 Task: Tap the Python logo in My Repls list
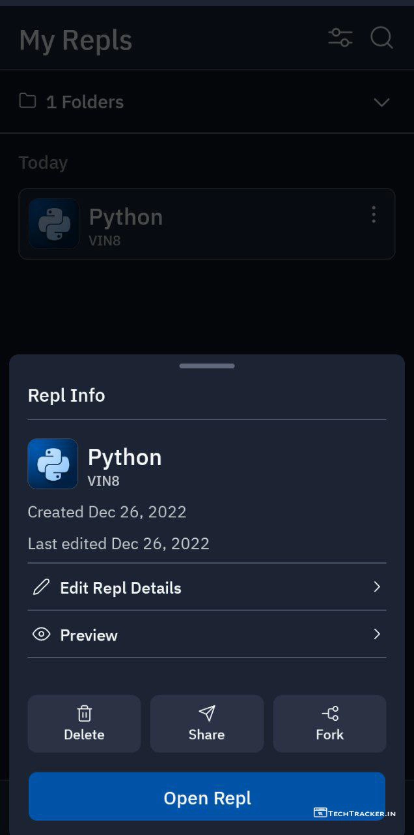(54, 224)
